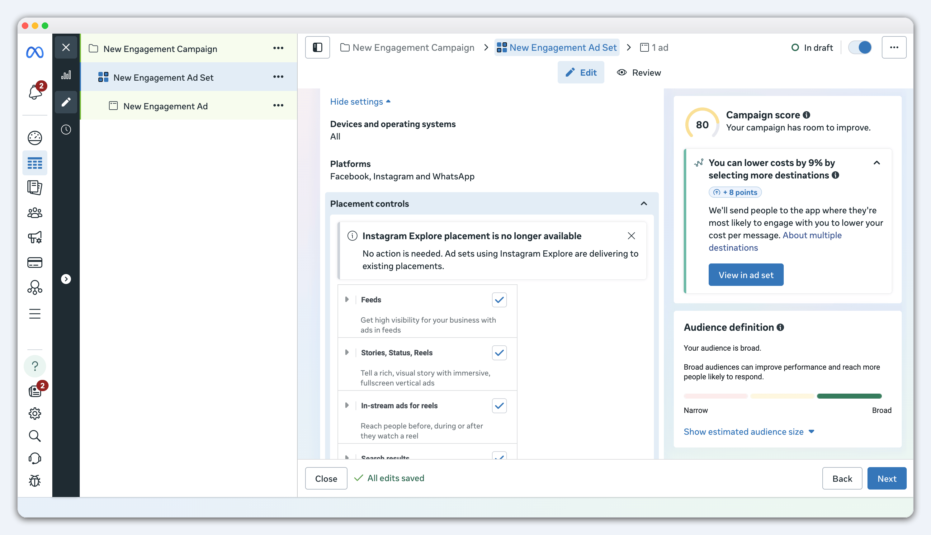The height and width of the screenshot is (535, 931).
Task: Open Audiences people icon
Action: pyautogui.click(x=35, y=212)
